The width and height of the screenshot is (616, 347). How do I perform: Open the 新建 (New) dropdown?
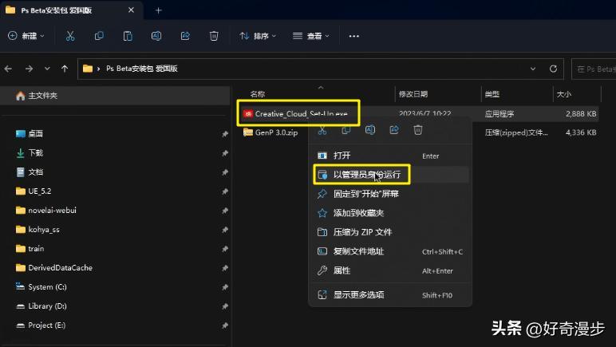[x=26, y=36]
